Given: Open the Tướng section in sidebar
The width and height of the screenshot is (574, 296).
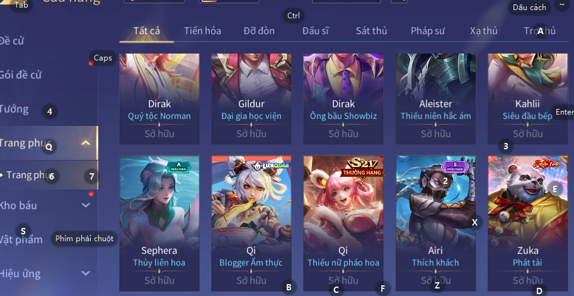Looking at the screenshot, I should pos(14,109).
